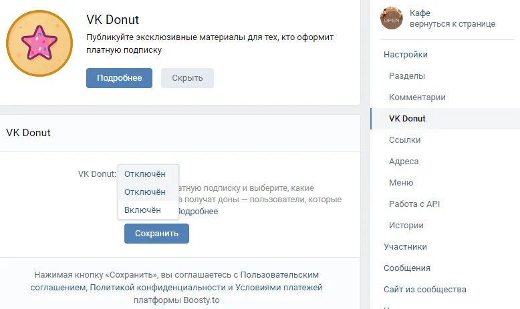Open Комментарии settings section

pyautogui.click(x=417, y=97)
